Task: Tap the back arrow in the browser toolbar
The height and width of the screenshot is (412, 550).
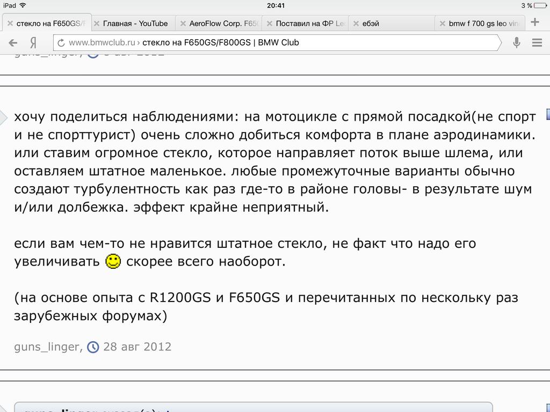Action: click(13, 43)
